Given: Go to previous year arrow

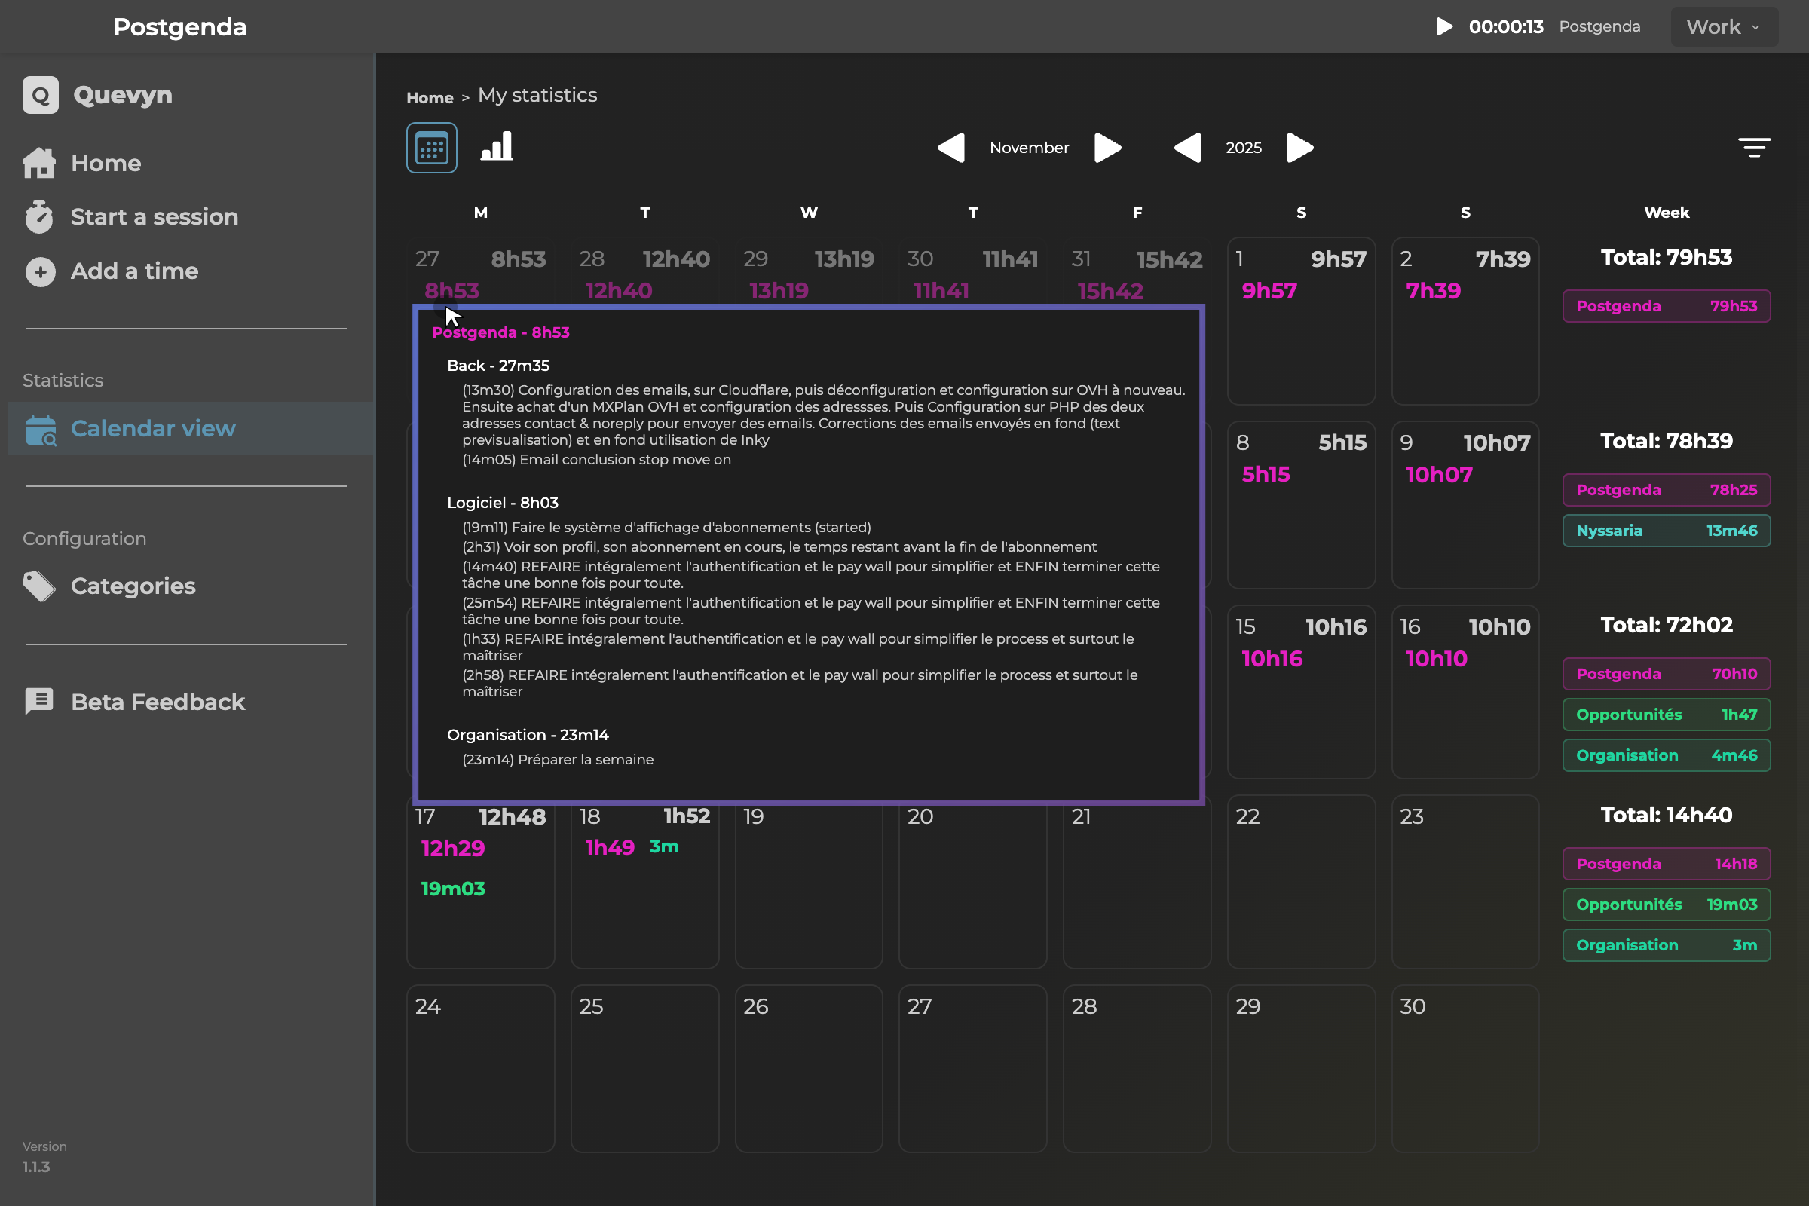Looking at the screenshot, I should (1188, 148).
